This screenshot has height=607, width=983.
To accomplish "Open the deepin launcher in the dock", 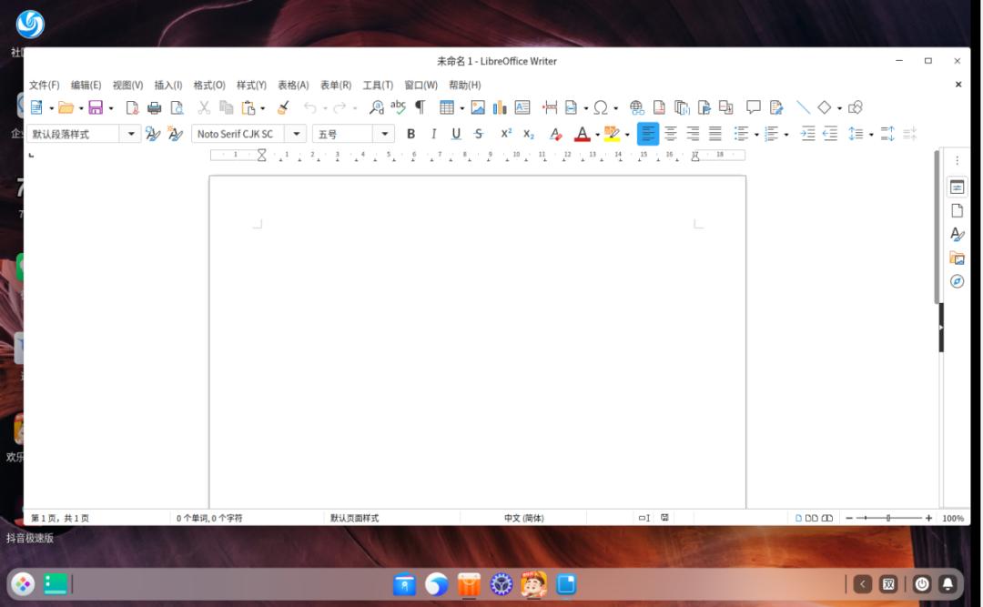I will [23, 584].
